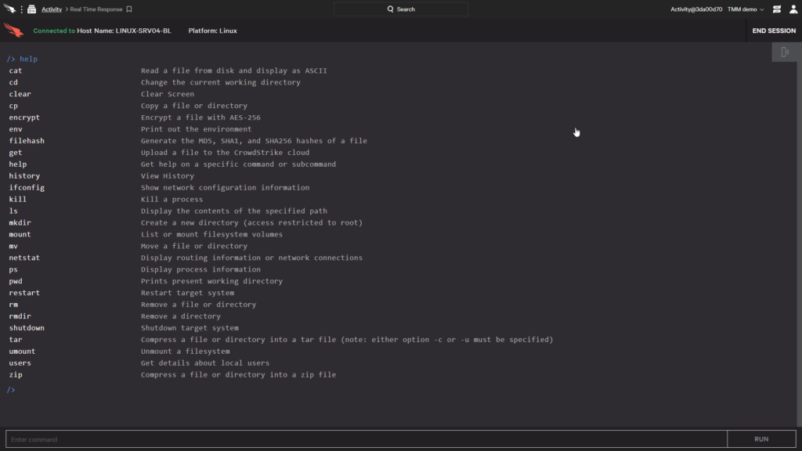
Task: Click the 'Encrypt a file with AES-256' description
Action: click(200, 117)
